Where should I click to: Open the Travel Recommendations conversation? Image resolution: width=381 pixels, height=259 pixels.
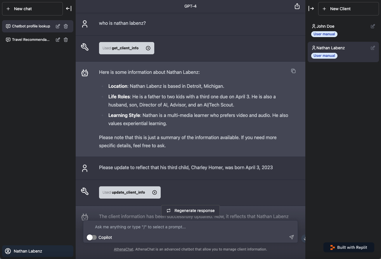tap(31, 40)
